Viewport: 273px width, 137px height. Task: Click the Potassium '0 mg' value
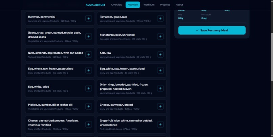(x=204, y=18)
